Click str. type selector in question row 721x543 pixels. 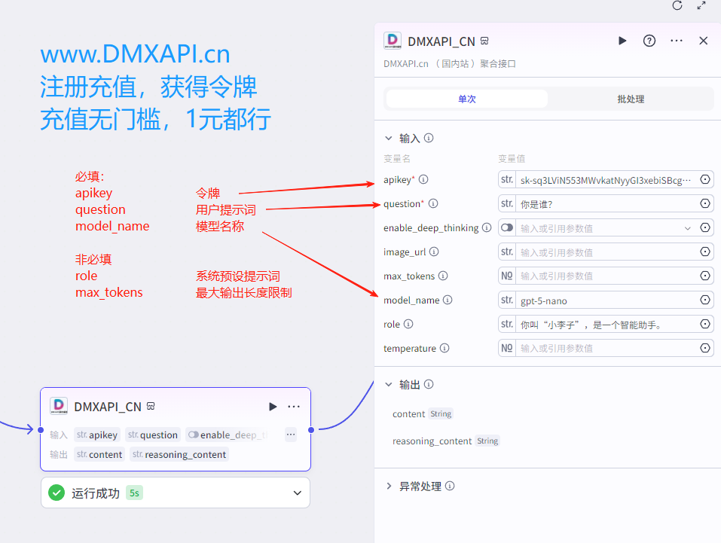pyautogui.click(x=507, y=203)
